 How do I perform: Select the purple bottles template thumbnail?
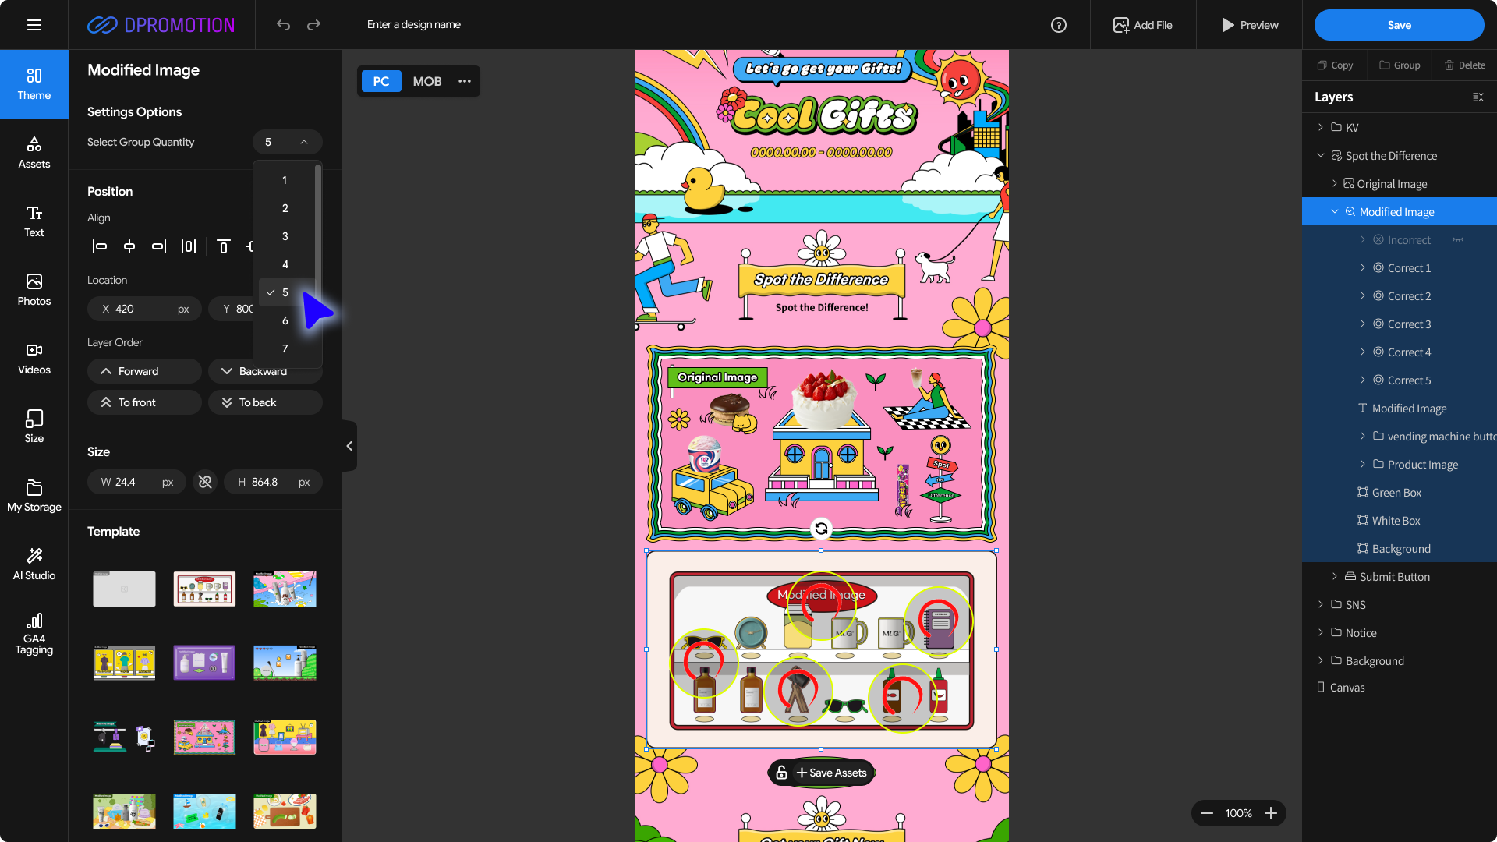pyautogui.click(x=204, y=663)
